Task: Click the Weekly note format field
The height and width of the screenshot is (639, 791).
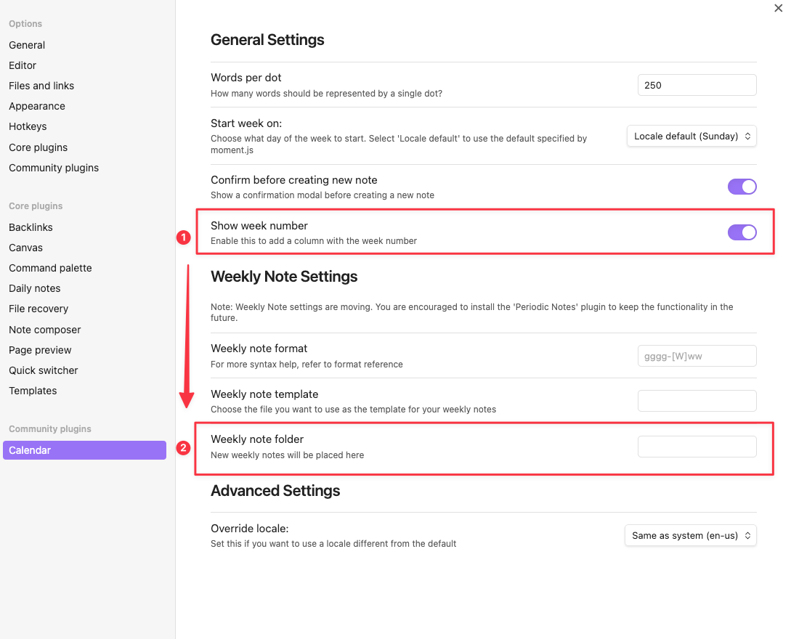Action: tap(697, 356)
